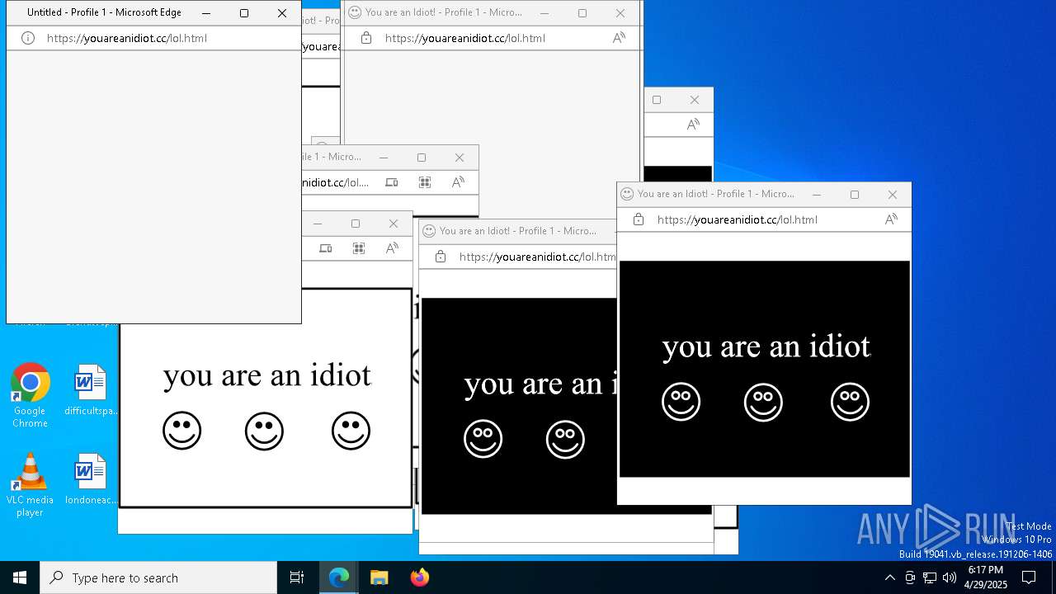Click the devices icon above the white idiot page
The width and height of the screenshot is (1056, 594).
pyautogui.click(x=326, y=248)
